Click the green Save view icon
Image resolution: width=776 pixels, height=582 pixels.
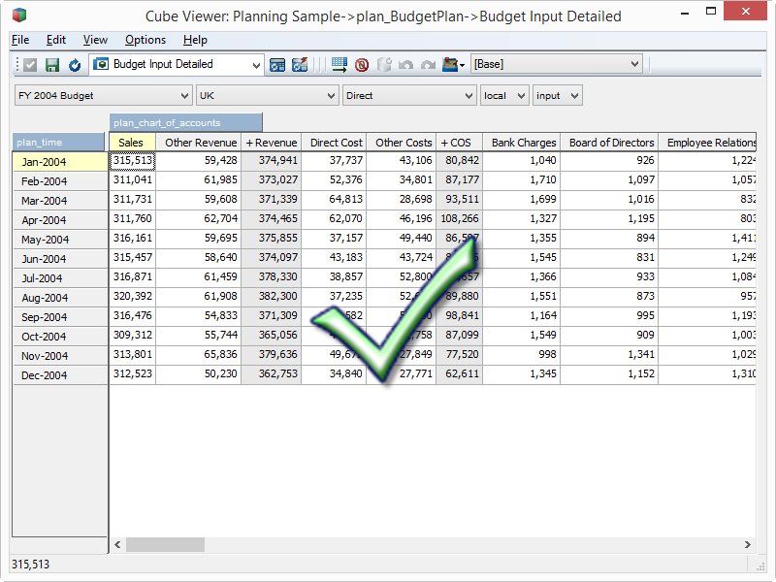pyautogui.click(x=52, y=65)
